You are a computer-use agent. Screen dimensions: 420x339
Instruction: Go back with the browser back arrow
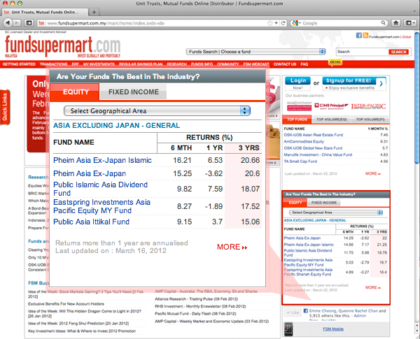pyautogui.click(x=8, y=23)
